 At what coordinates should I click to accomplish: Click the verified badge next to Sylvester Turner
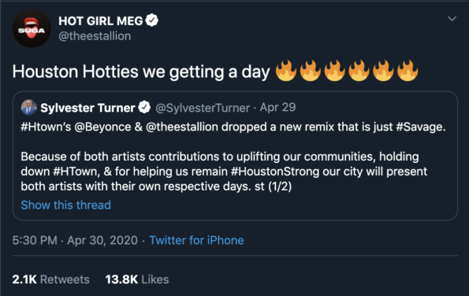click(x=144, y=107)
